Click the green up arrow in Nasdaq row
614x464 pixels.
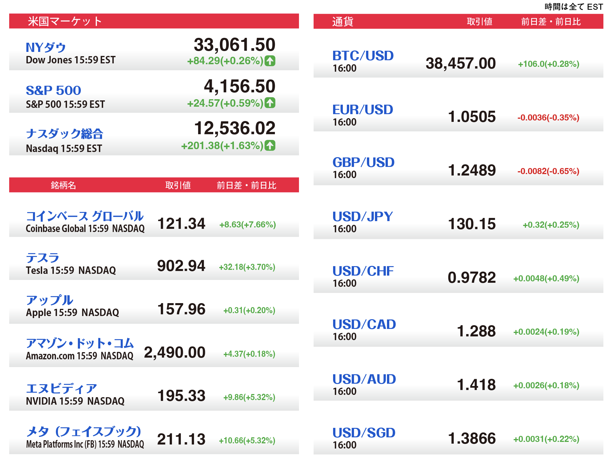(x=270, y=145)
